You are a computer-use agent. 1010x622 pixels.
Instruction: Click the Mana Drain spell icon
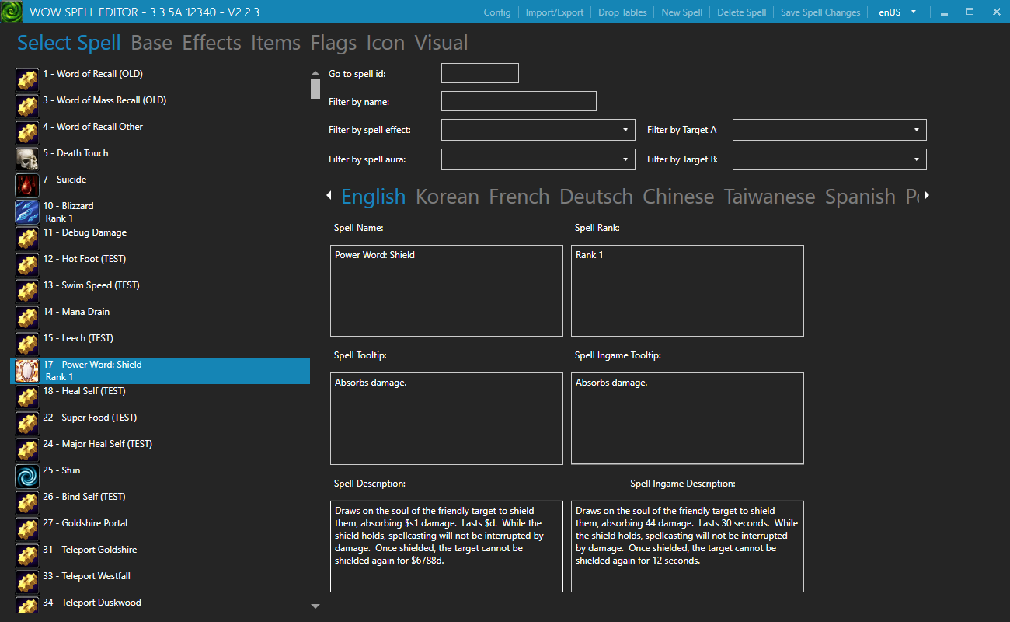[x=27, y=318]
